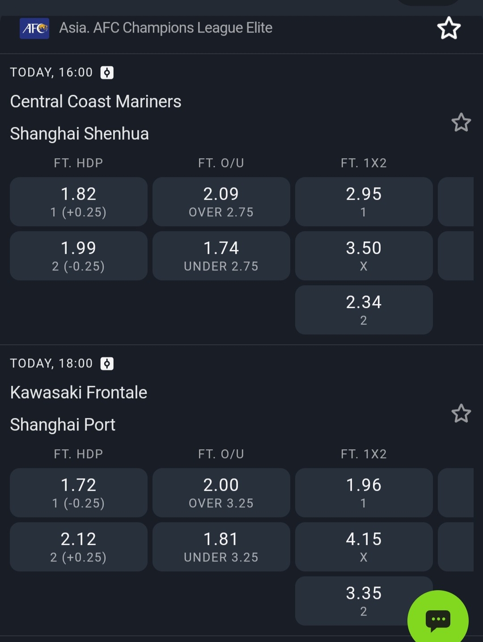Screen dimensions: 483x642
Task: Select Over 3.25 at odds 2.00
Action: pos(221,493)
